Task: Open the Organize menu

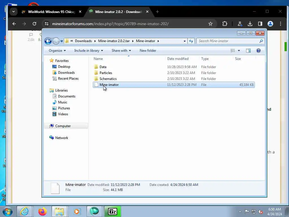Action: click(57, 51)
